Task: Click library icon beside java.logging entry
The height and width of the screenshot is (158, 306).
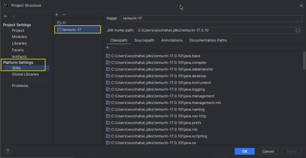Action: [x=108, y=89]
